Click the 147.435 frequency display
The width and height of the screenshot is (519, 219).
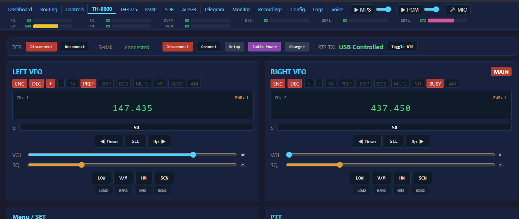click(x=133, y=108)
